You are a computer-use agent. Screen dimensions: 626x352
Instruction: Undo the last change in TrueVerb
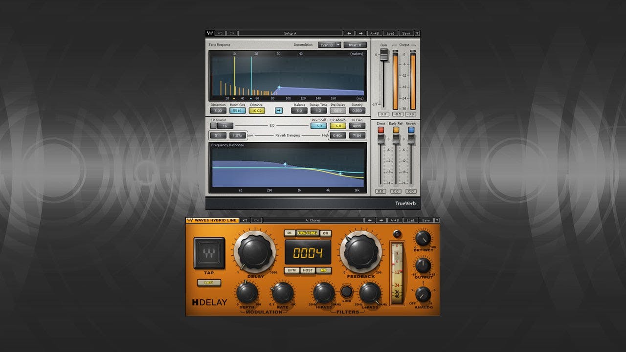pos(220,33)
